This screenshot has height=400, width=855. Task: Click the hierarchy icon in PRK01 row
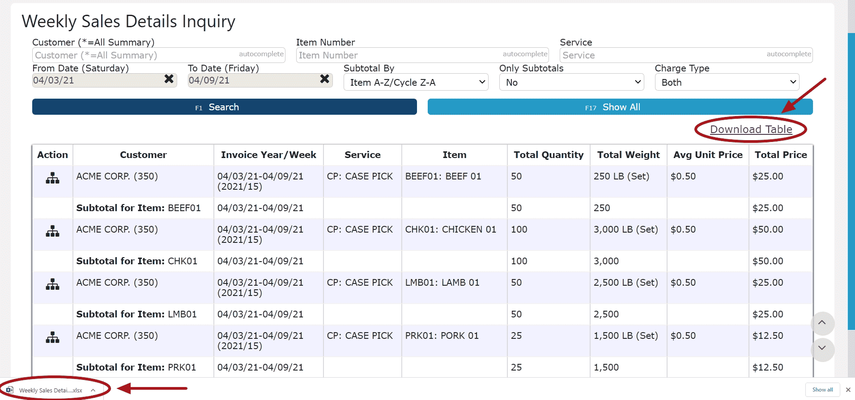click(x=52, y=337)
